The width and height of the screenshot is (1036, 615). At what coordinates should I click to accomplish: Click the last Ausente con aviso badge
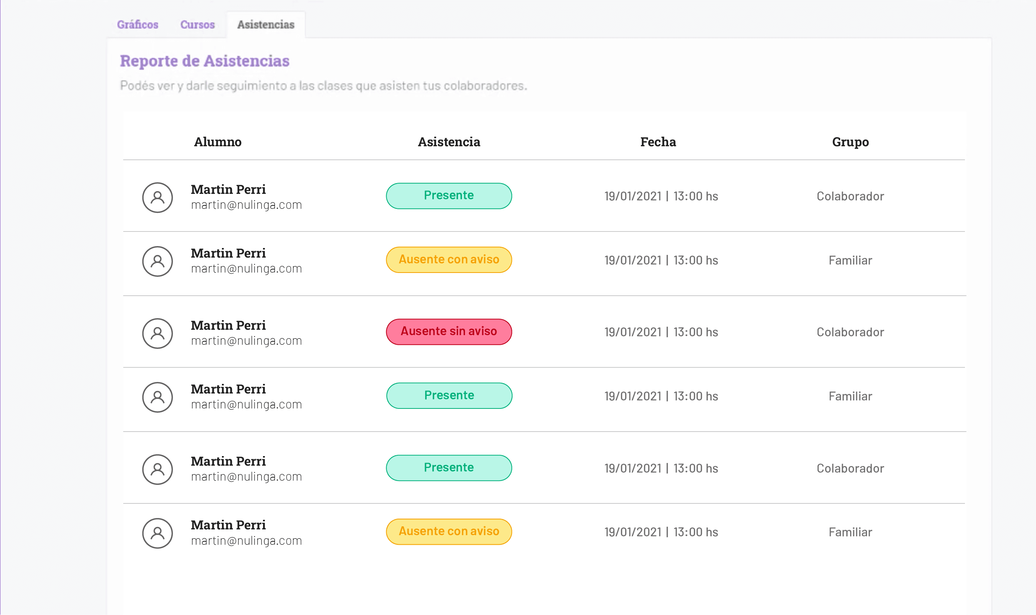coord(449,532)
